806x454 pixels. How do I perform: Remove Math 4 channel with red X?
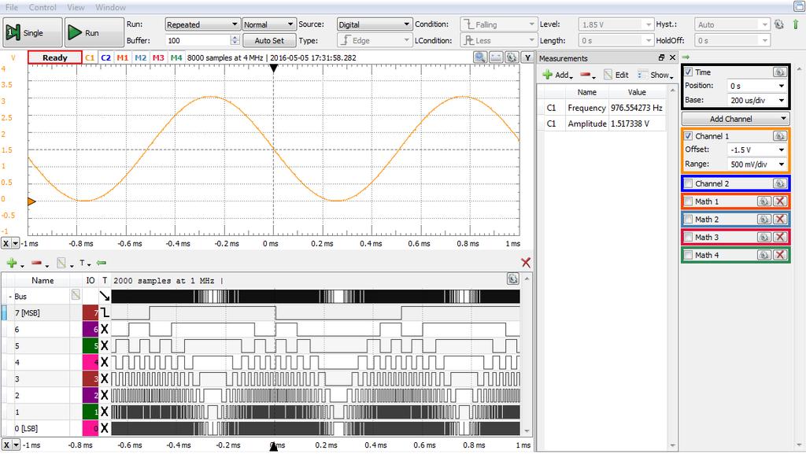tap(780, 255)
